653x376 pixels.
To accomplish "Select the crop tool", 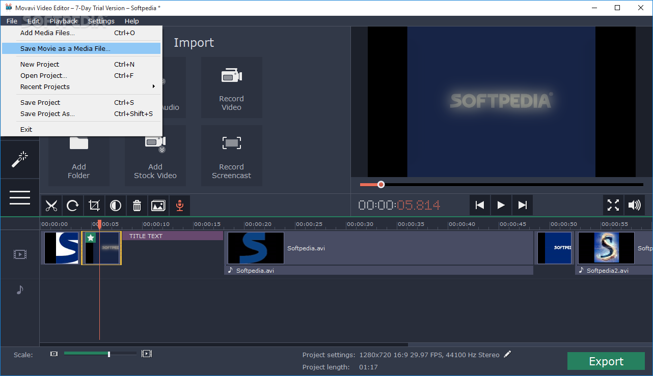I will point(94,206).
